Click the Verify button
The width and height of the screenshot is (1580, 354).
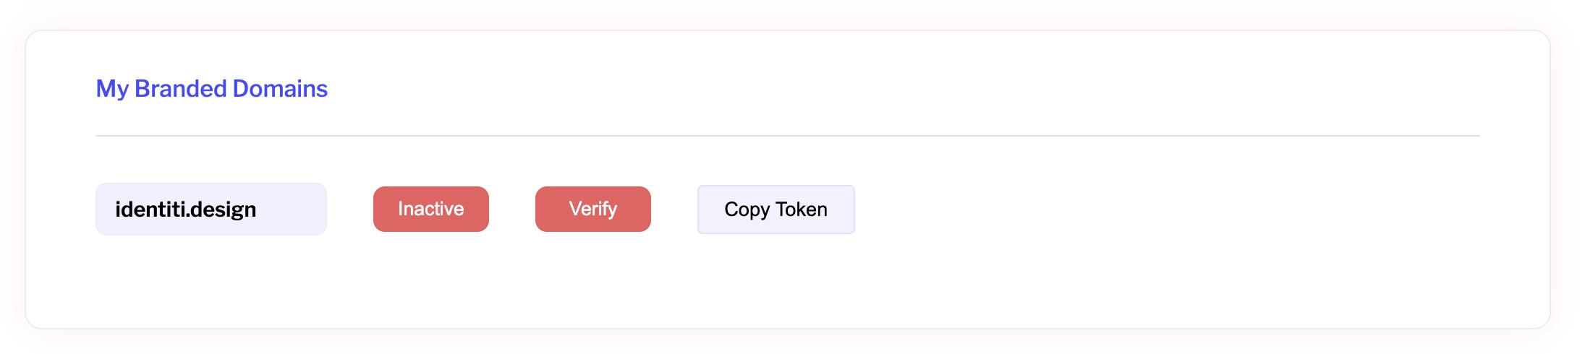[592, 209]
